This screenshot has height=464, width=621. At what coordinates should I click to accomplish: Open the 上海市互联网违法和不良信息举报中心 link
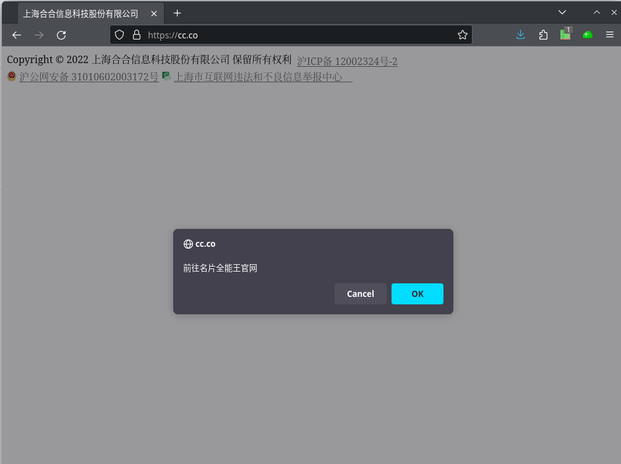[x=258, y=77]
